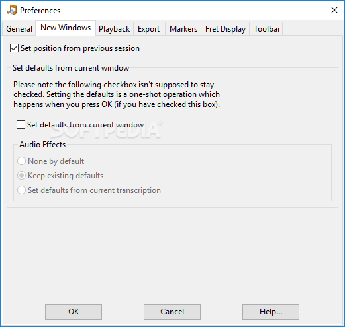The image size is (345, 327).
Task: Close the Preferences dialog
Action: [x=334, y=10]
